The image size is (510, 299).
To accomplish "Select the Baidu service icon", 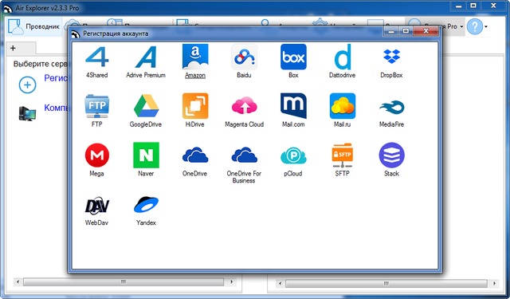I will tap(244, 57).
